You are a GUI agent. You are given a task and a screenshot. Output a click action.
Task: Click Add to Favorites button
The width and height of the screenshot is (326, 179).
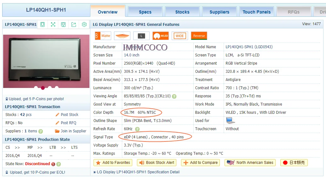click(113, 163)
